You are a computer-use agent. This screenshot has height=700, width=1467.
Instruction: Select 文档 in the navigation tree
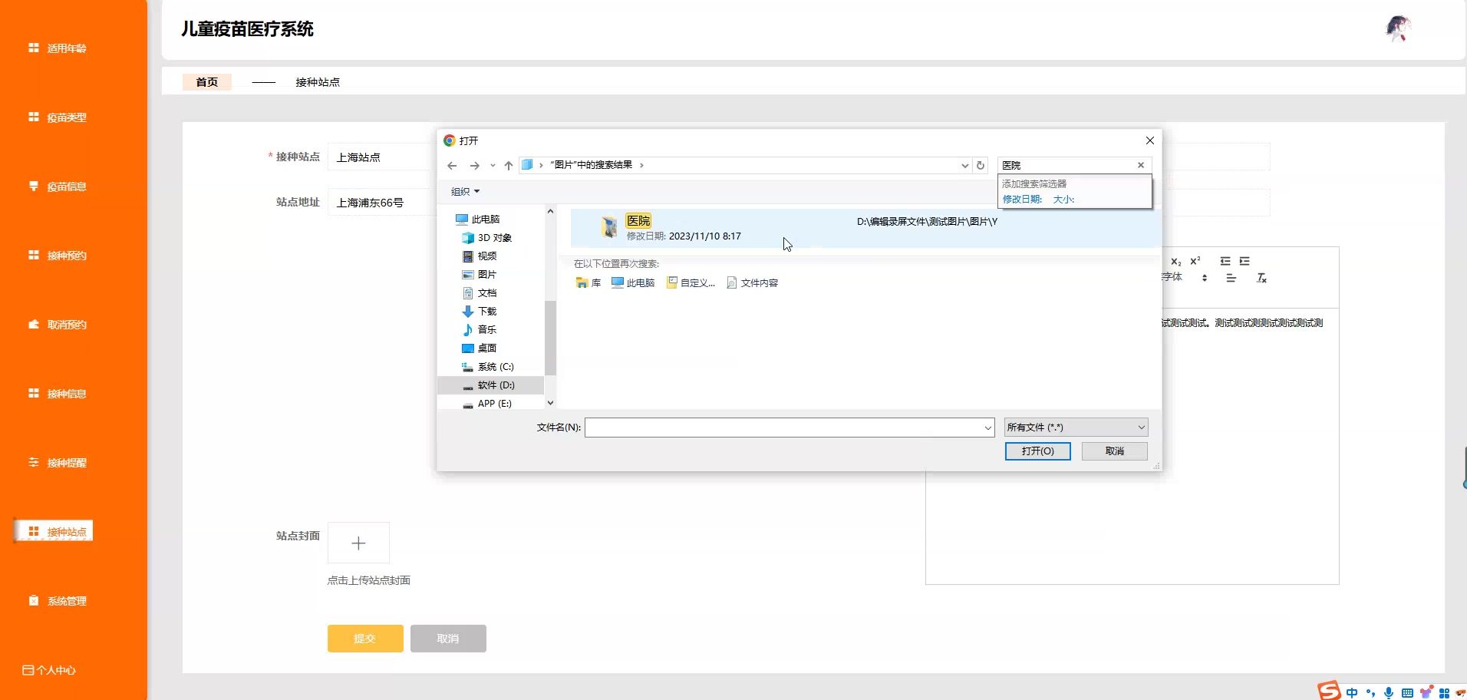pyautogui.click(x=480, y=293)
